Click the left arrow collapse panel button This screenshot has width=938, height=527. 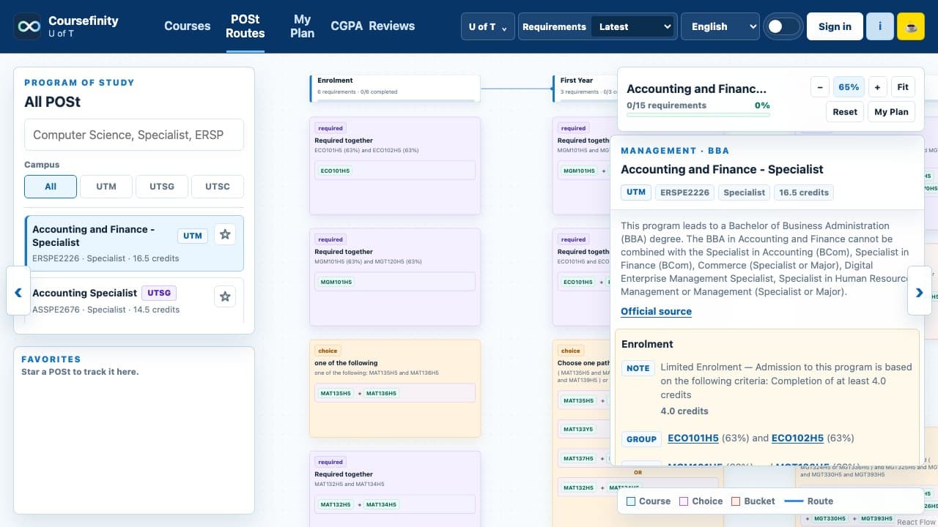(18, 291)
